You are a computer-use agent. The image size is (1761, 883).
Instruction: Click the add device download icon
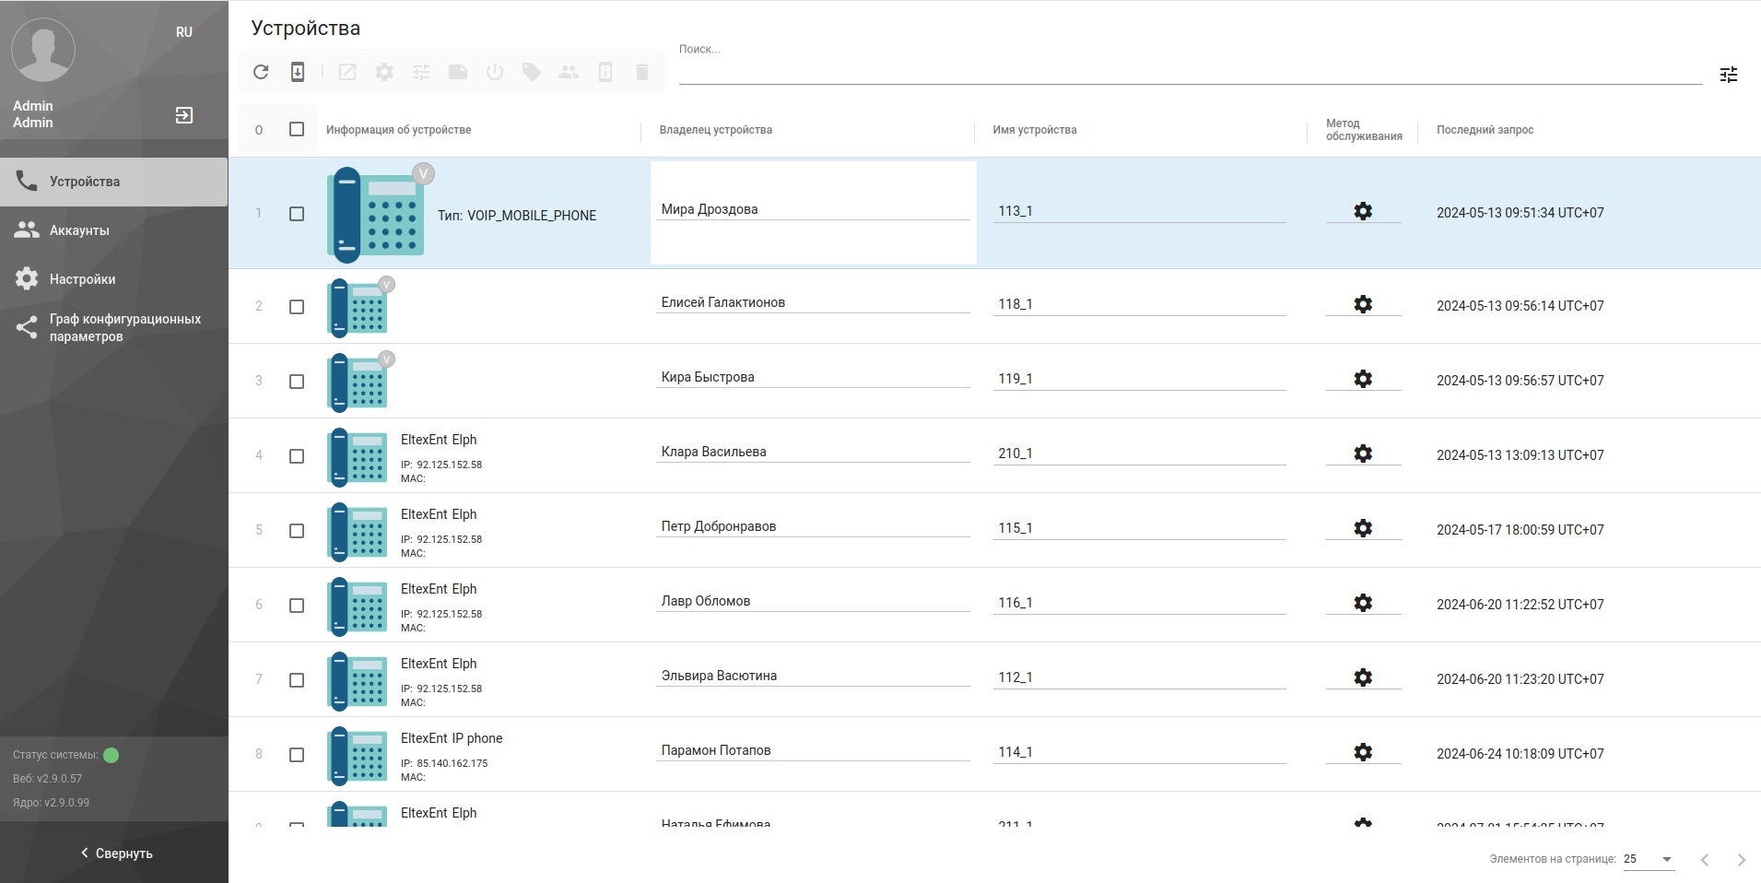click(298, 72)
